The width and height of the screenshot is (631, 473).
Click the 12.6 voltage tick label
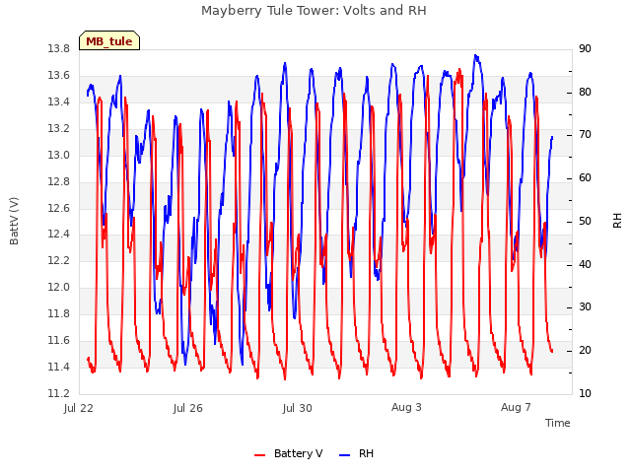click(x=59, y=208)
